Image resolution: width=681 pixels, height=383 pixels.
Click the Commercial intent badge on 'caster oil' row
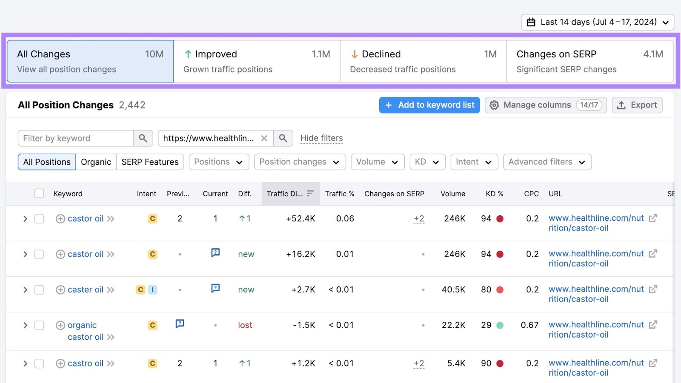point(140,289)
